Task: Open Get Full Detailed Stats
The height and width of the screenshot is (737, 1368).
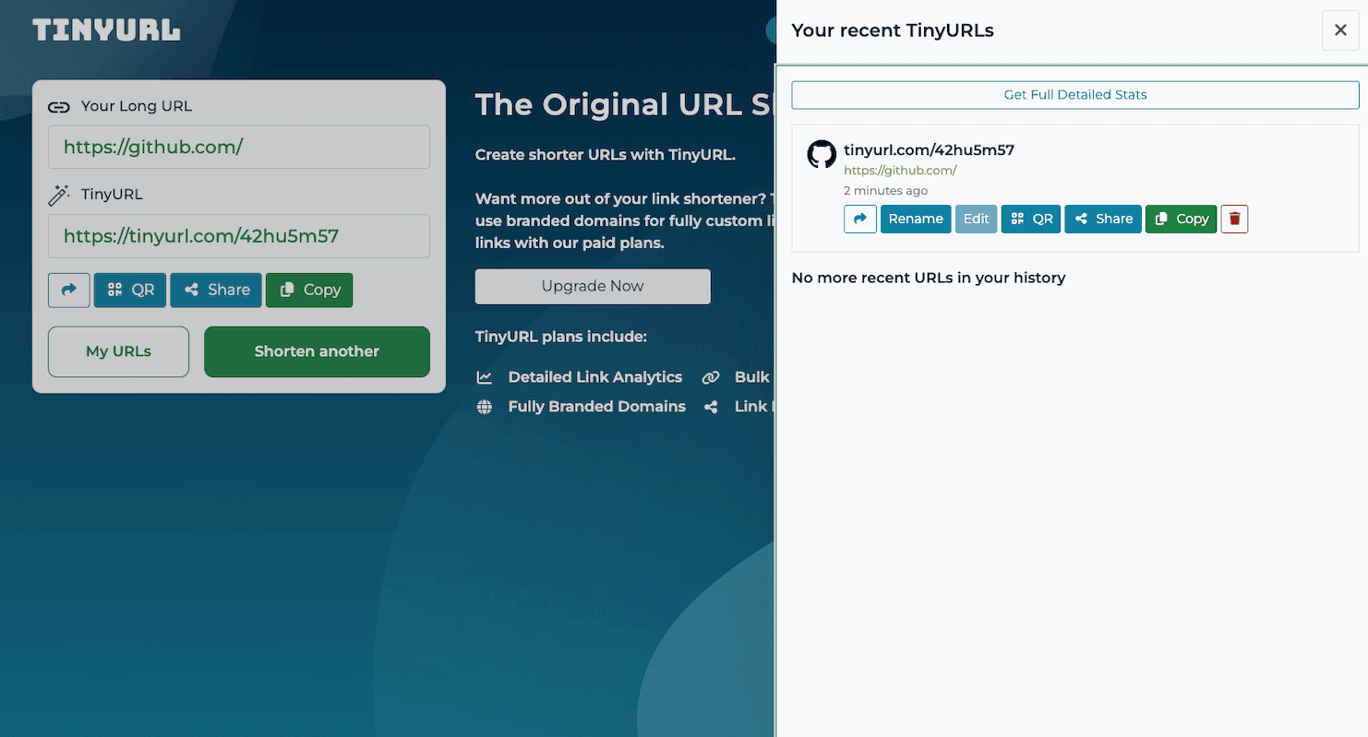Action: point(1074,94)
